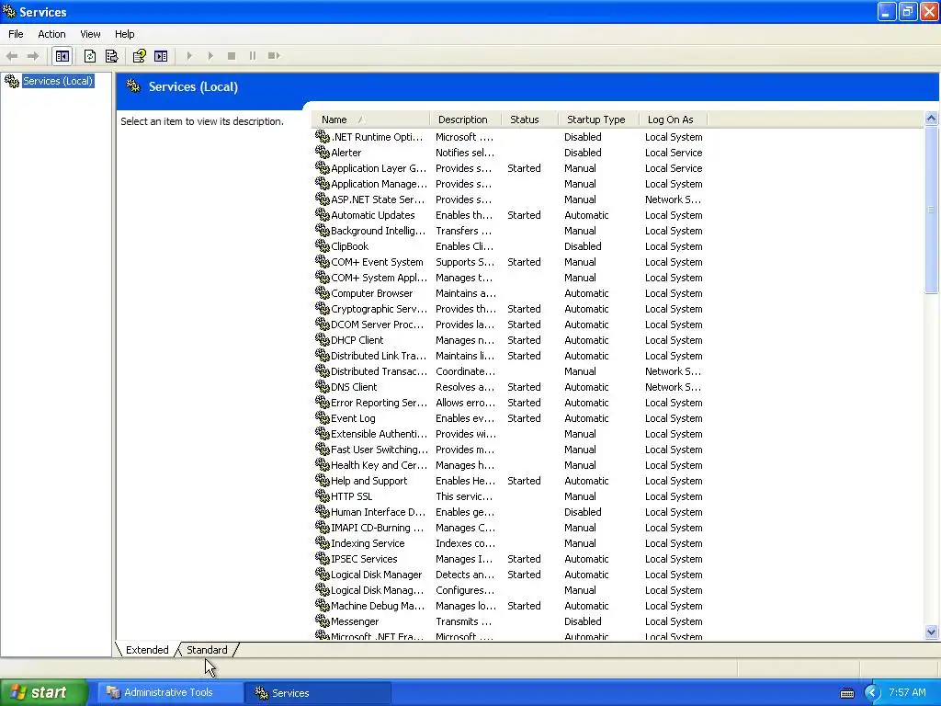Sort by the Startup Type column header
This screenshot has height=706, width=941.
pyautogui.click(x=598, y=120)
